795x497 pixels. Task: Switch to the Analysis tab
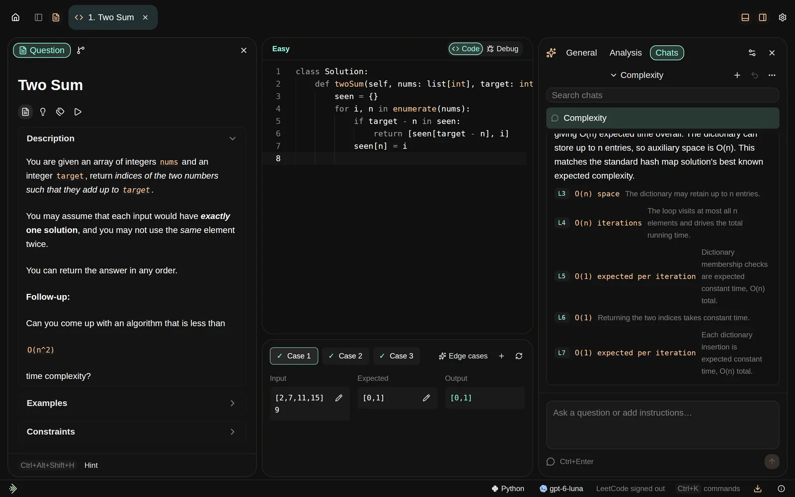click(x=626, y=53)
